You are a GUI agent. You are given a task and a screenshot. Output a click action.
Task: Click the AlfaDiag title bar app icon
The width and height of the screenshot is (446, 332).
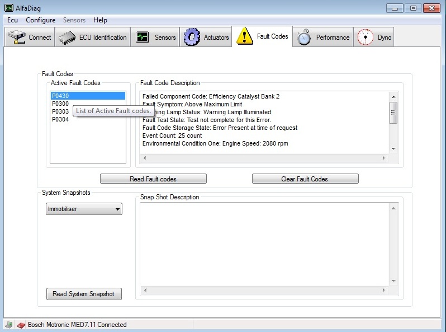(8, 8)
